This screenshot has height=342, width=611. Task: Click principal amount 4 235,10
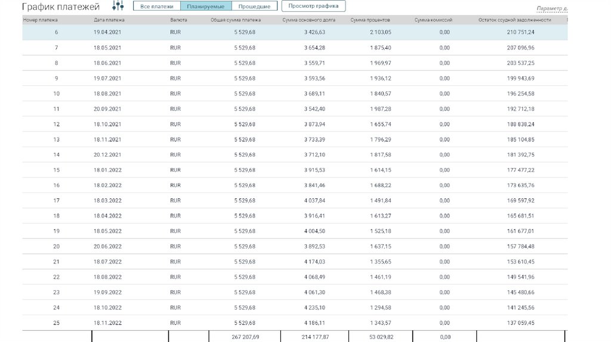point(314,307)
